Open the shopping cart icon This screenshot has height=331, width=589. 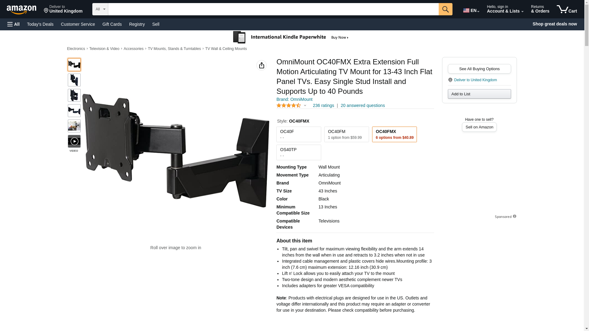[x=567, y=9]
